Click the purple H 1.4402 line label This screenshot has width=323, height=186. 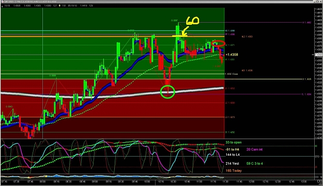(307, 23)
